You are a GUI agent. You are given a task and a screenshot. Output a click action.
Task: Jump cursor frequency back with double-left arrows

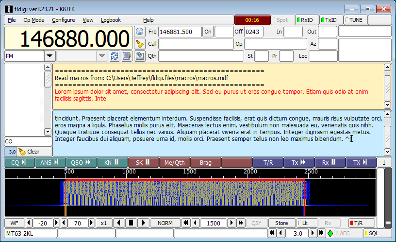point(185,223)
